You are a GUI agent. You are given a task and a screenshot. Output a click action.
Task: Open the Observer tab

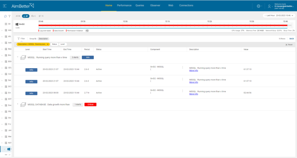tap(155, 6)
